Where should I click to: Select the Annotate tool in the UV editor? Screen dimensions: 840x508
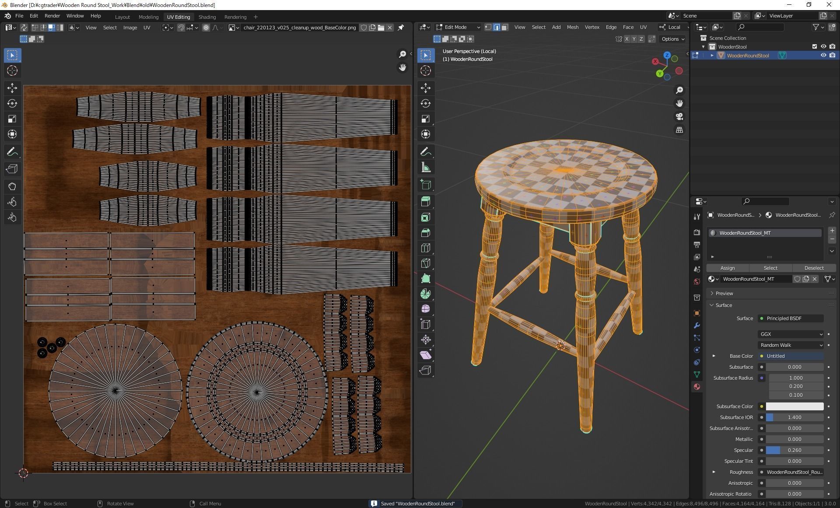click(x=12, y=152)
